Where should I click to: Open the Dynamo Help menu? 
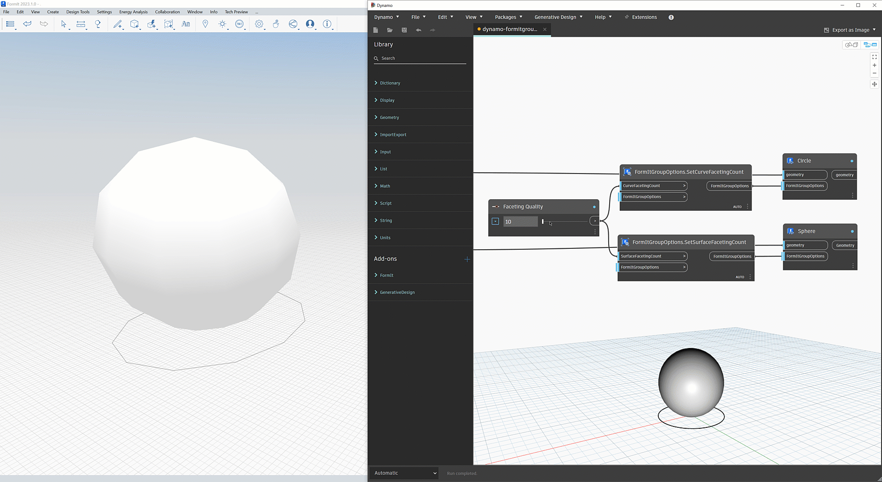click(x=603, y=17)
